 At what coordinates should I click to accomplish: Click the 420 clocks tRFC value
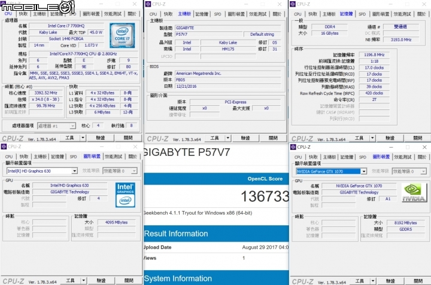coord(374,93)
